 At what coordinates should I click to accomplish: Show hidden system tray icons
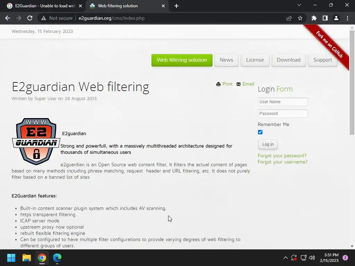point(286,258)
